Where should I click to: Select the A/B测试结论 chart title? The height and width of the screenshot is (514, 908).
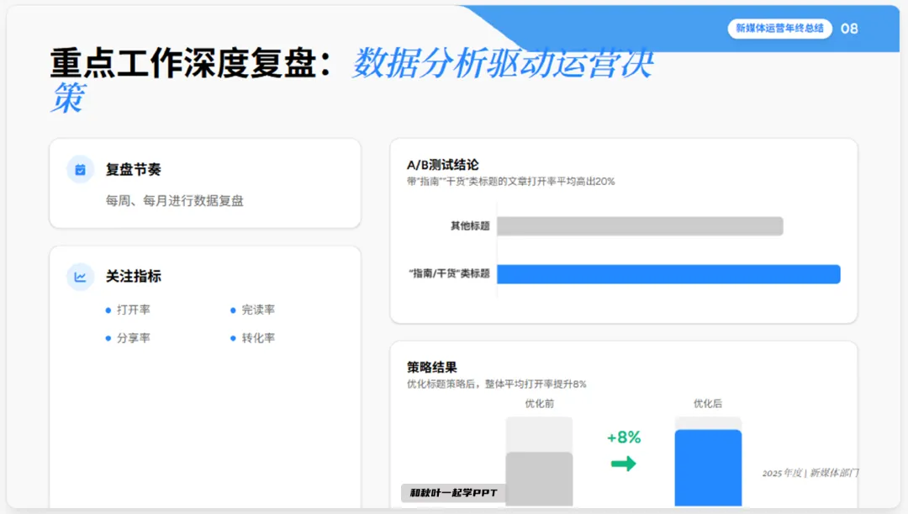[443, 165]
